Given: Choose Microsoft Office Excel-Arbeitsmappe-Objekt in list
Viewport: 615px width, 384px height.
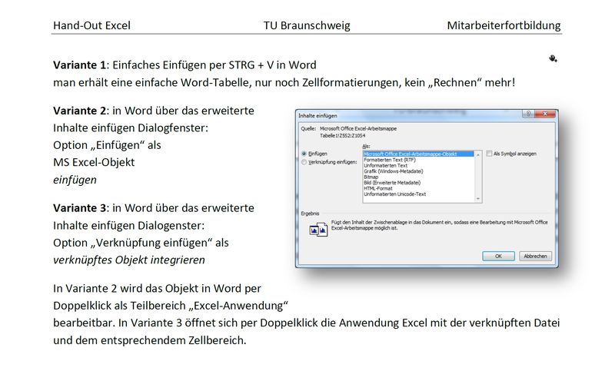Looking at the screenshot, I should coord(418,154).
